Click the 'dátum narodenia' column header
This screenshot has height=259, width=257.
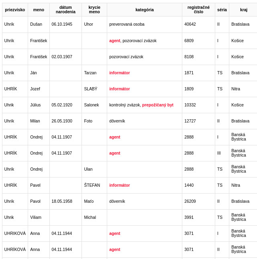click(x=65, y=10)
